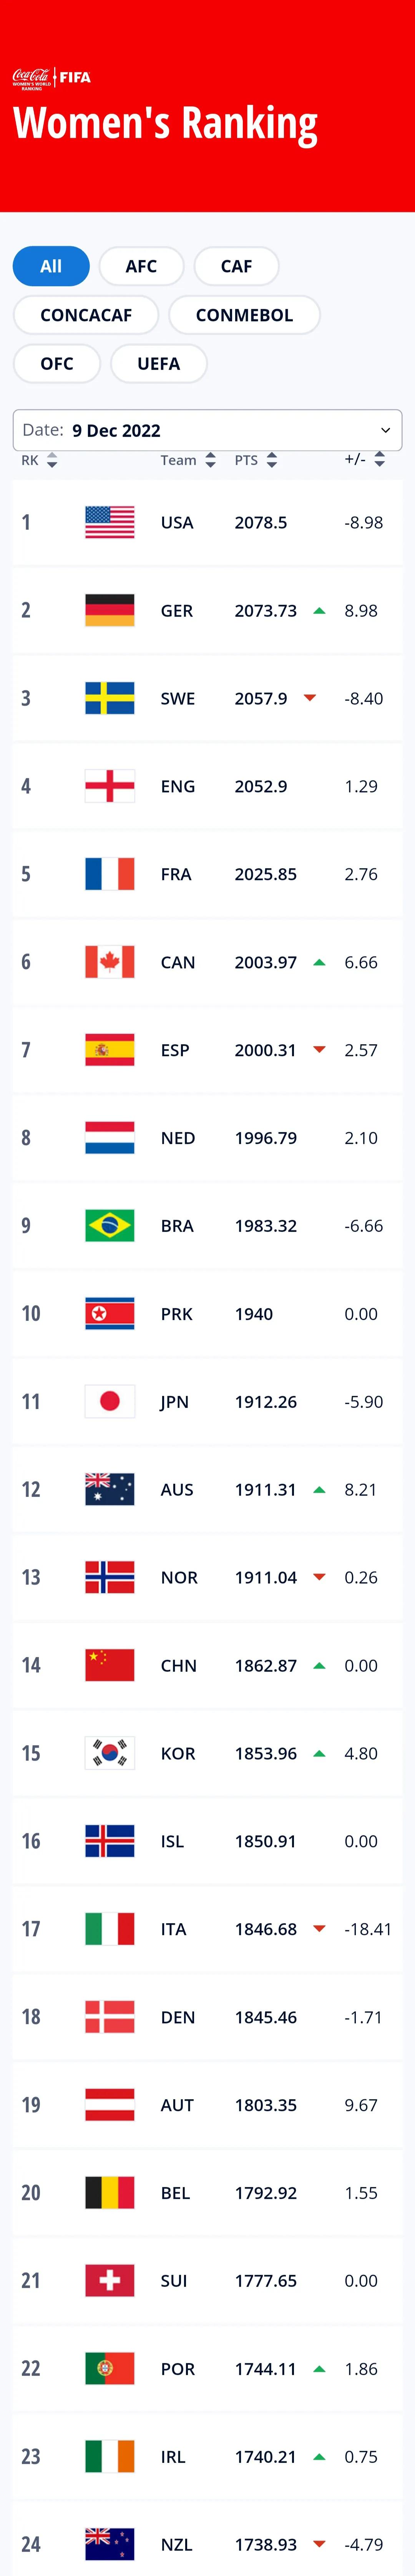
Task: Open the Date dropdown showing 9 Dec 2022
Action: (207, 430)
